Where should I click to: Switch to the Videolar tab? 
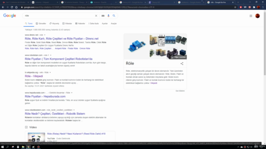coord(67,24)
